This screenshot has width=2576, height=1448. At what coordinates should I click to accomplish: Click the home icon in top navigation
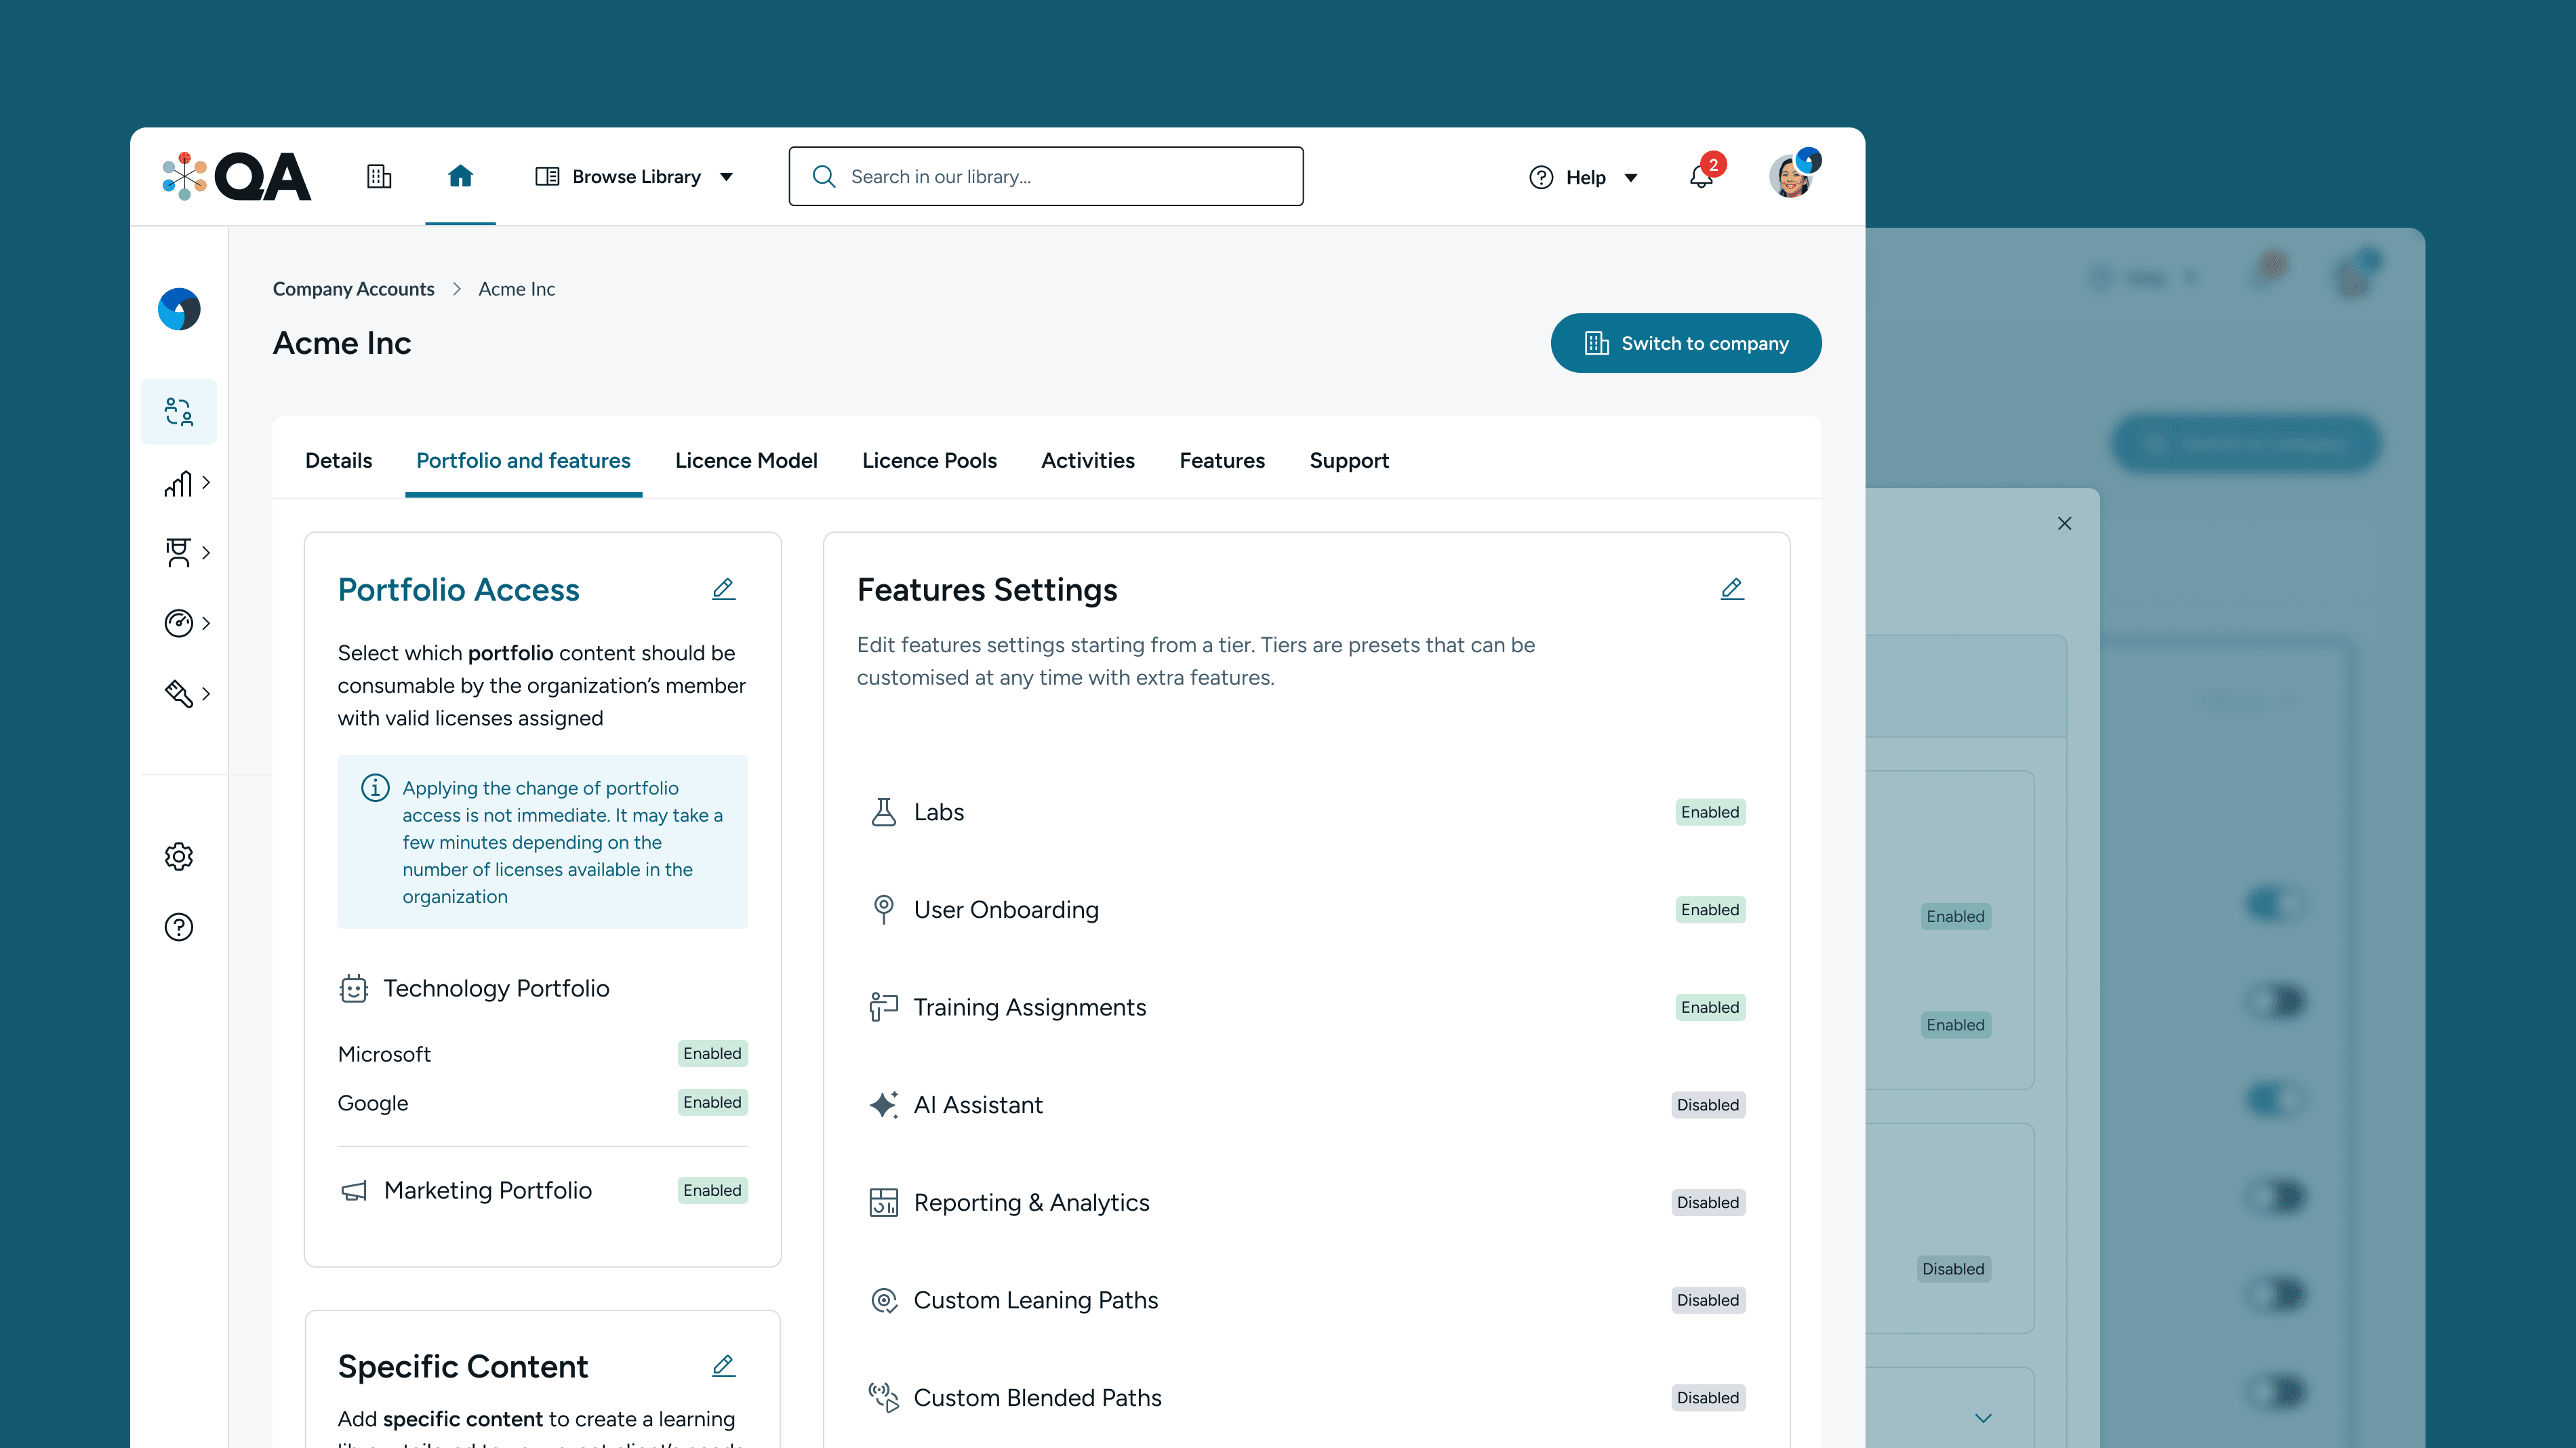point(460,176)
